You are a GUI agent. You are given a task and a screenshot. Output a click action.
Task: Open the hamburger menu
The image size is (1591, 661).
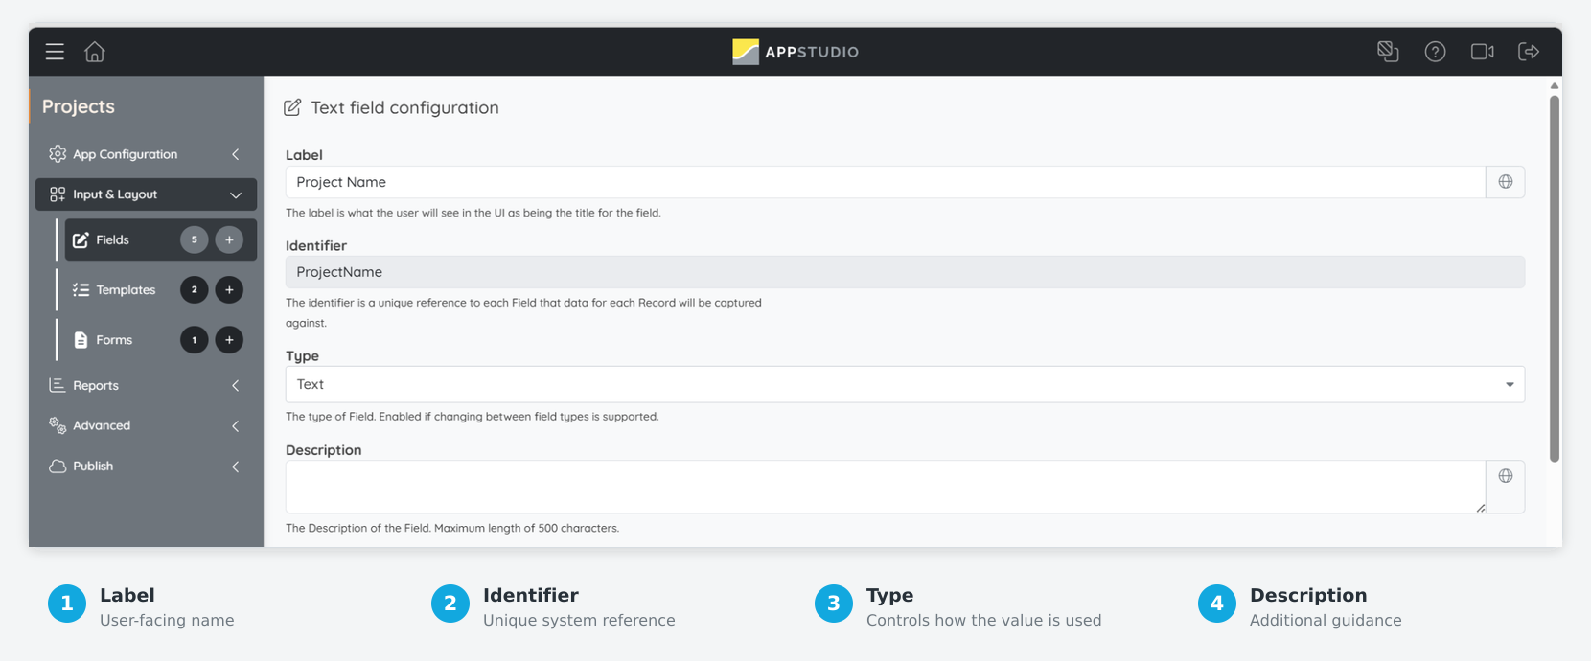55,52
